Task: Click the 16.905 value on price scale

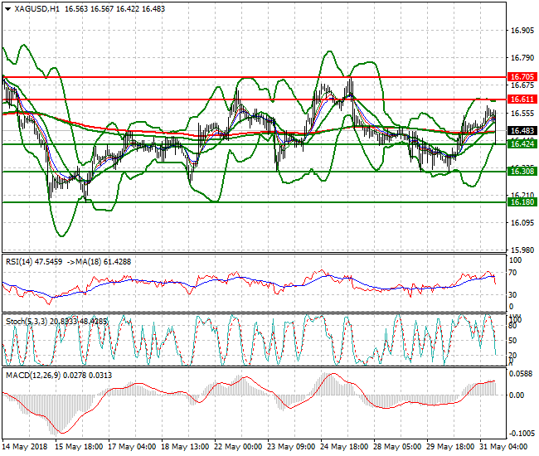Action: coord(521,30)
